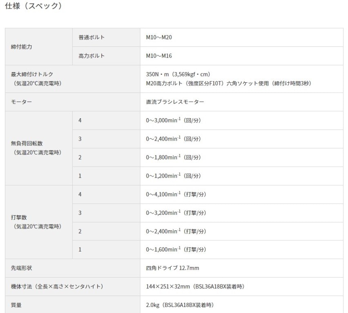Click the 0～4,100min⁻¹ (打撃/分) value
This screenshot has height=313, width=348.
coord(176,194)
